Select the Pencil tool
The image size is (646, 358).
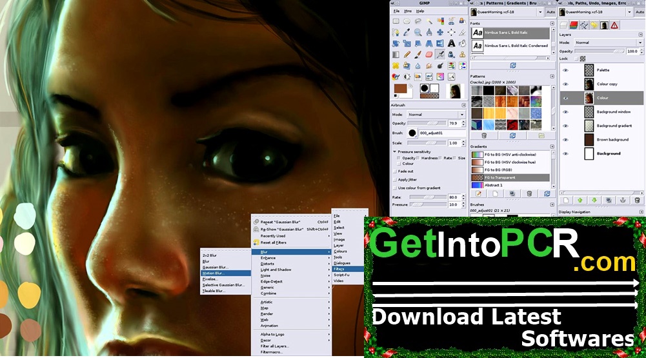tap(407, 54)
